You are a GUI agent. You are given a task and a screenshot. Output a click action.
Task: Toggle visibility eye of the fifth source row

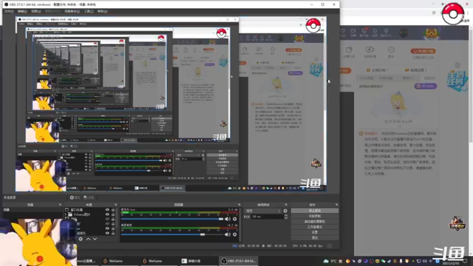pyautogui.click(x=107, y=229)
